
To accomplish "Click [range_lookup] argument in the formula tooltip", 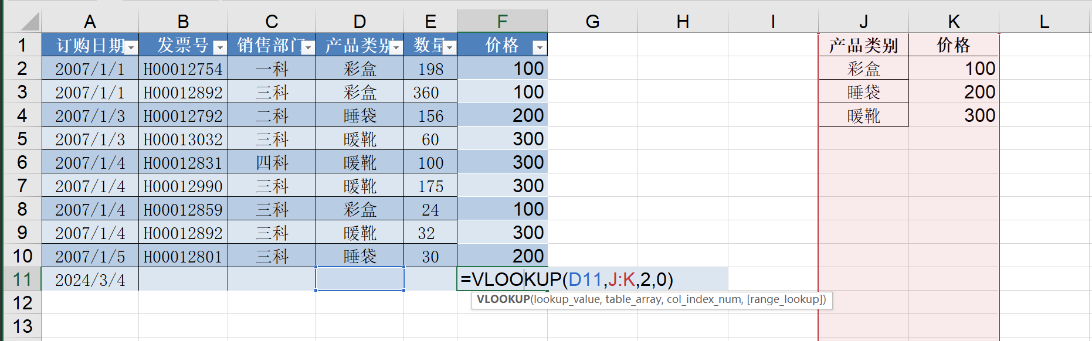I will pos(784,299).
